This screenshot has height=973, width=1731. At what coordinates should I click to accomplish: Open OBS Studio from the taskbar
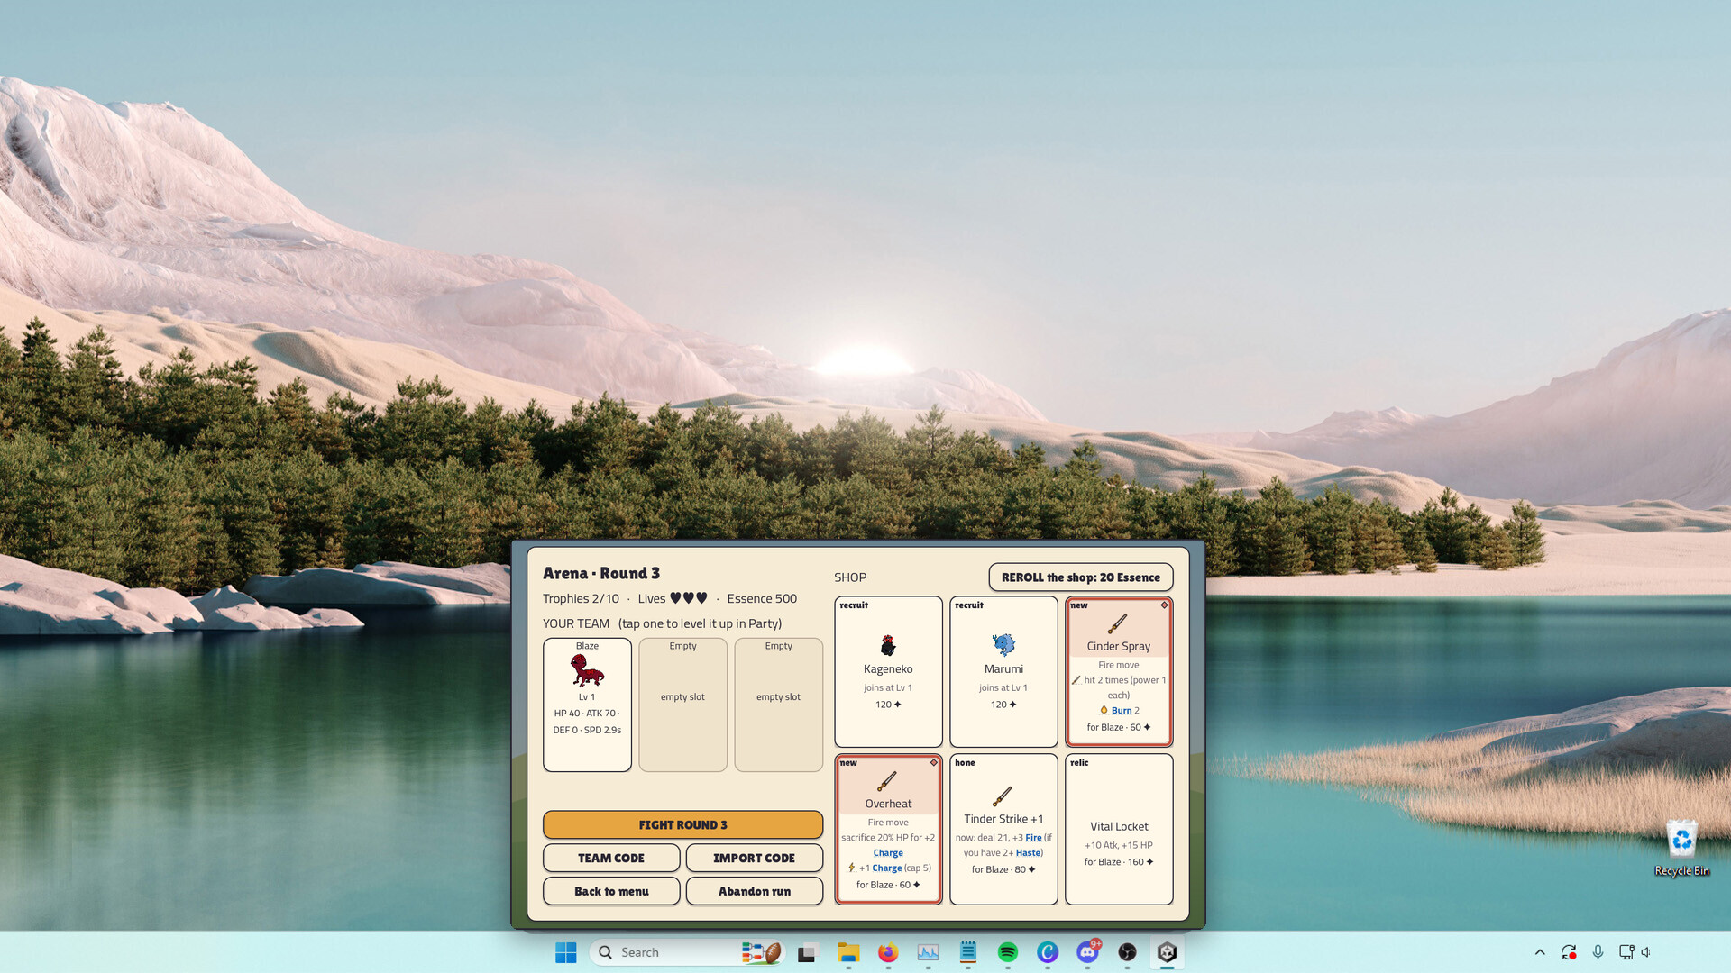(x=1127, y=952)
